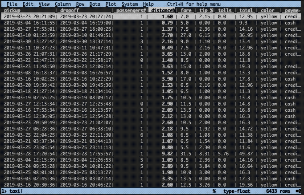Select the passengers column header
The height and width of the screenshot is (195, 304).
131,10
